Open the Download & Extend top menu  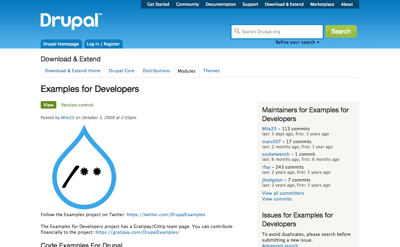pyautogui.click(x=284, y=4)
